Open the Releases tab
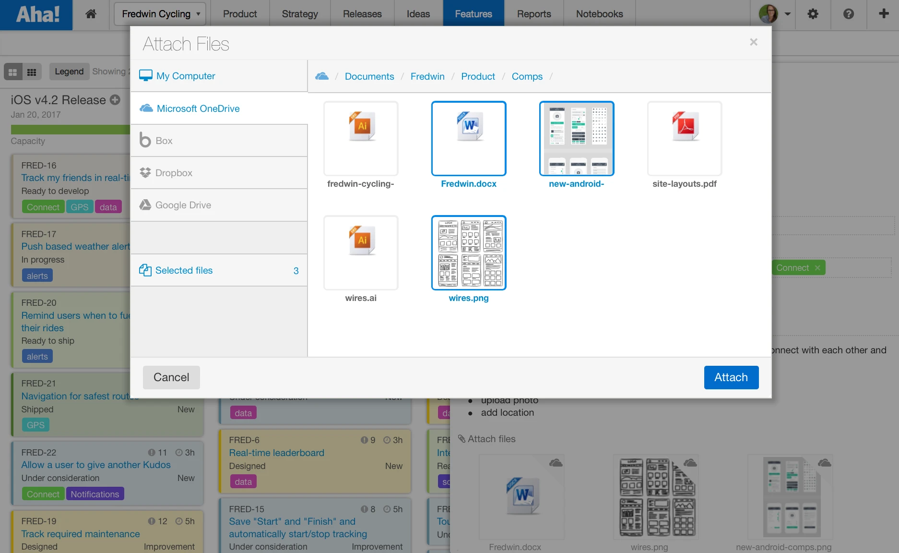This screenshot has width=899, height=553. (x=362, y=14)
